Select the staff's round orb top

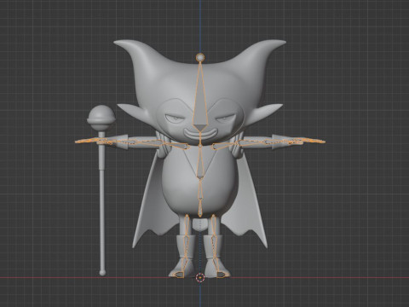(x=101, y=119)
